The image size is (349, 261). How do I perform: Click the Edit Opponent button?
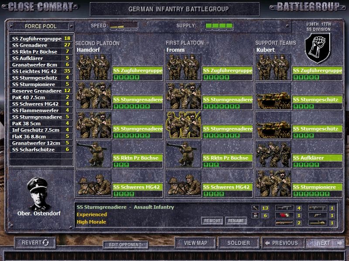[125, 245]
